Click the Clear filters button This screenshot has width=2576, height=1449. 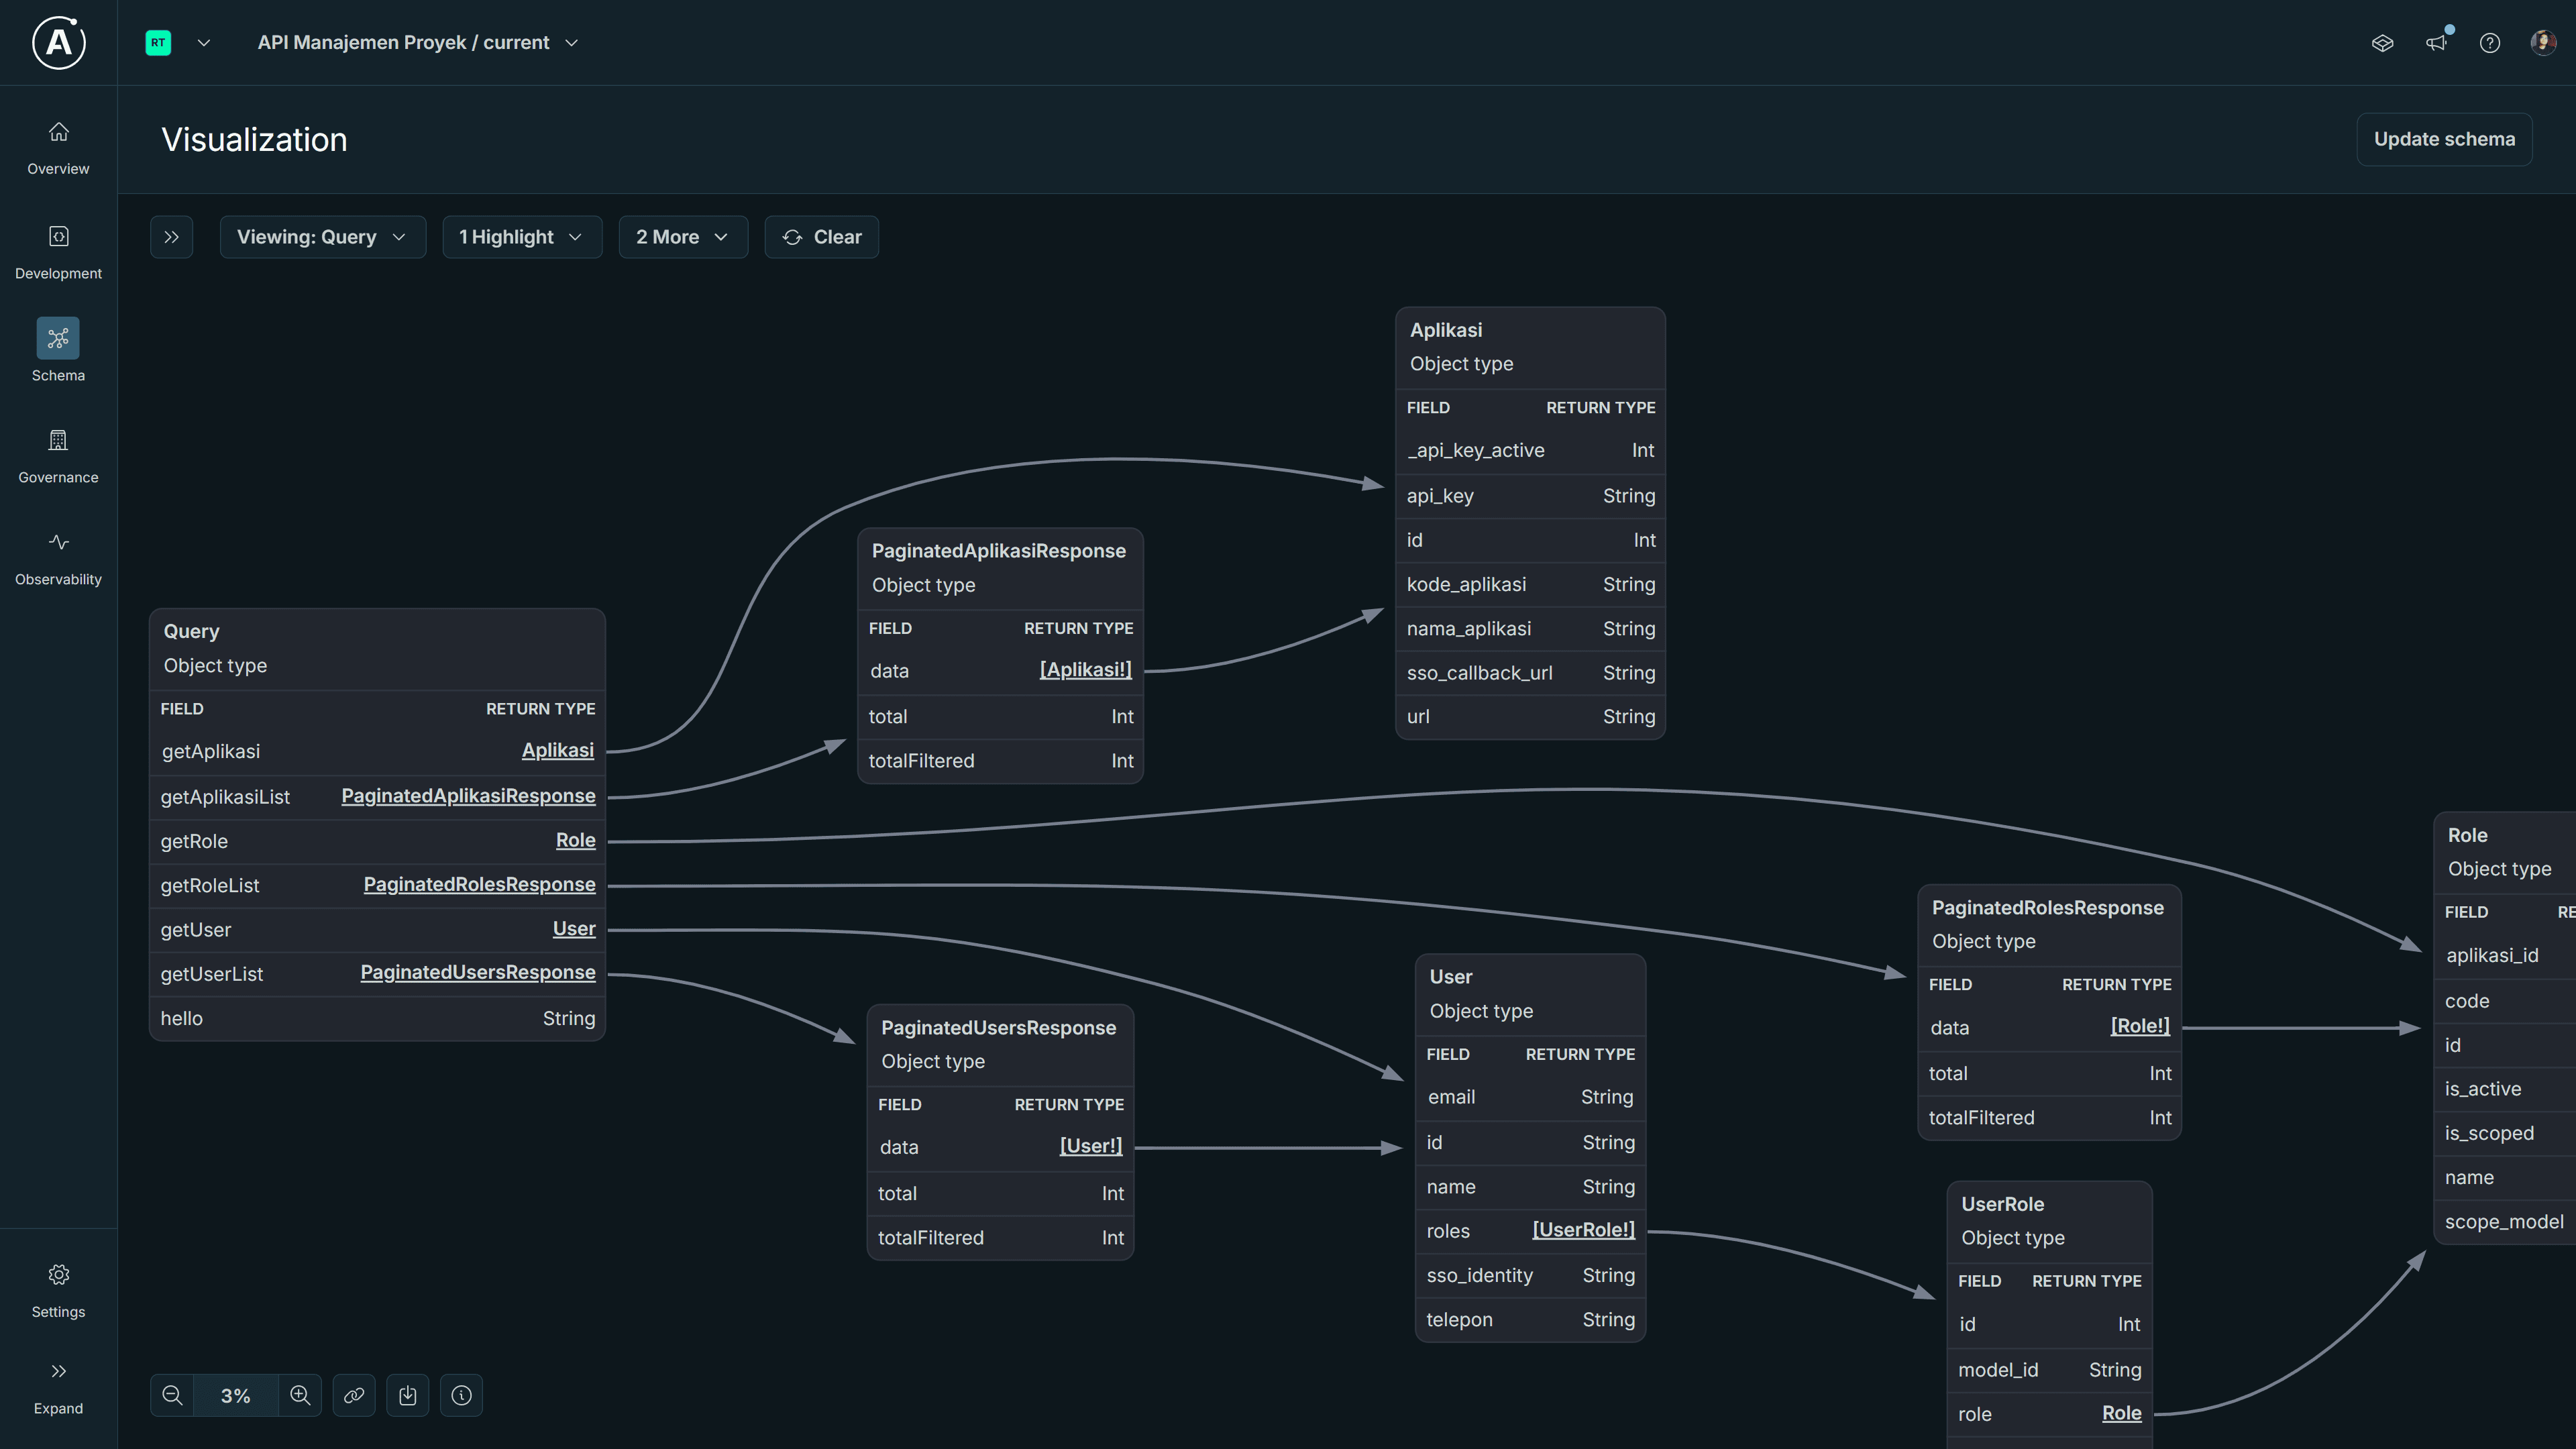(821, 237)
